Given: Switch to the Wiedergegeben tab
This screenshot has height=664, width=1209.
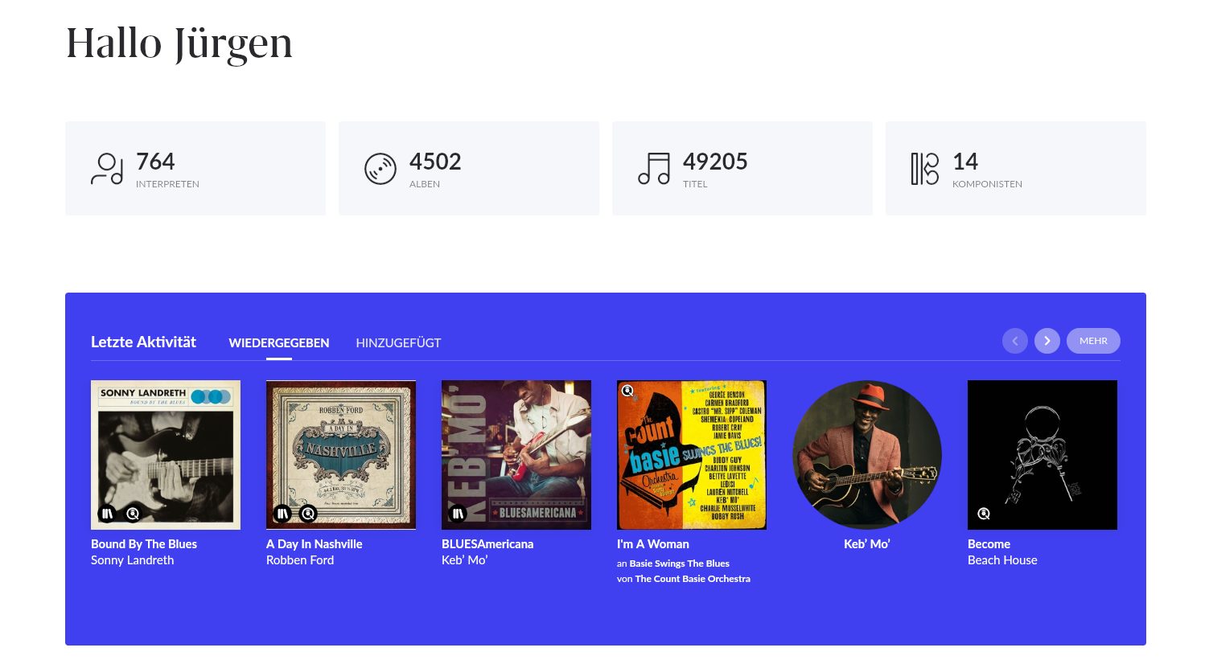Looking at the screenshot, I should click(x=279, y=343).
